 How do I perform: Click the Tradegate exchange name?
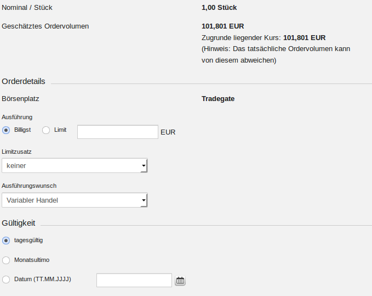(x=218, y=99)
